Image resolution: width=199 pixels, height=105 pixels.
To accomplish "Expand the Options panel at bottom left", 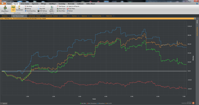I will click(x=4, y=104).
